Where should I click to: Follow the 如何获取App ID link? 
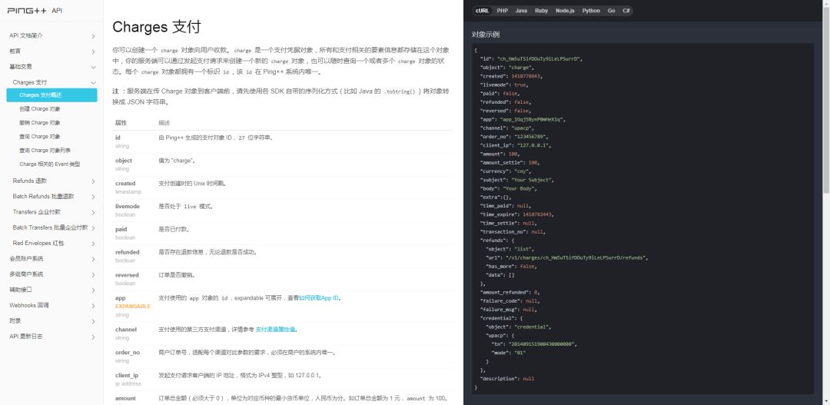319,298
